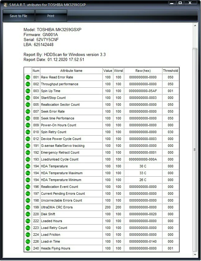
Task: Click the scrollbar up arrow
Action: [x=195, y=26]
